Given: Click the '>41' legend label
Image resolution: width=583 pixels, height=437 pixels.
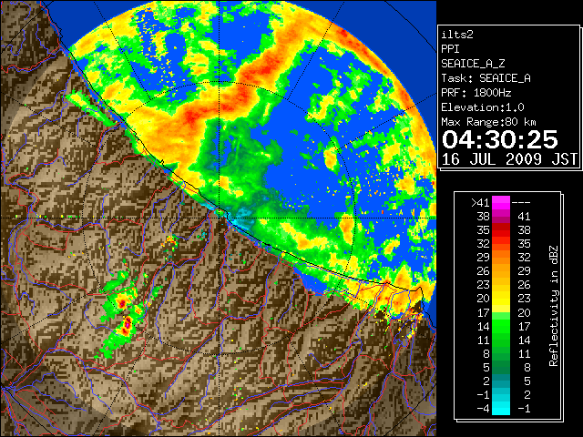Looking at the screenshot, I should click(x=480, y=202).
